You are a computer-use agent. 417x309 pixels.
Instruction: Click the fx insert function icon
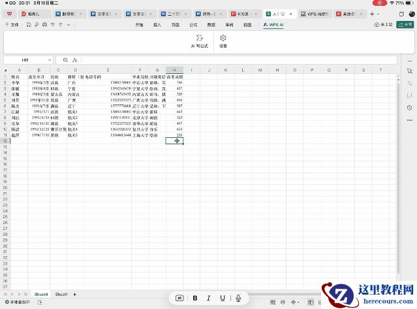pyautogui.click(x=75, y=60)
